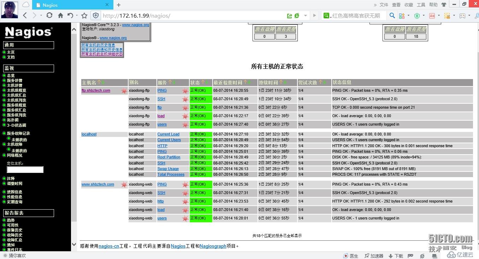Switch browser engine with the green e icon
The image size is (479, 259).
click(x=297, y=16)
